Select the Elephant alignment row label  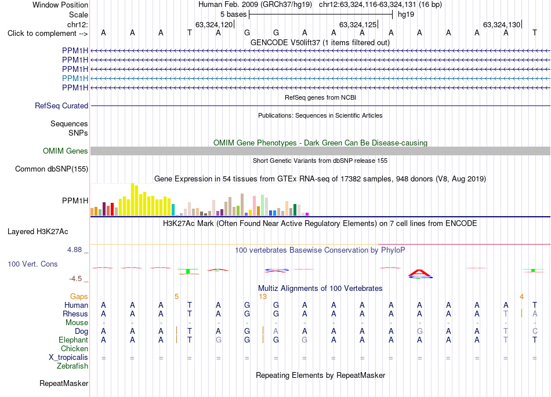click(73, 340)
